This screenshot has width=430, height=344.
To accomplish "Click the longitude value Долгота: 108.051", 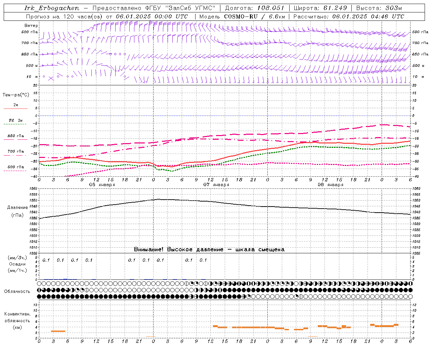I will tap(254, 8).
